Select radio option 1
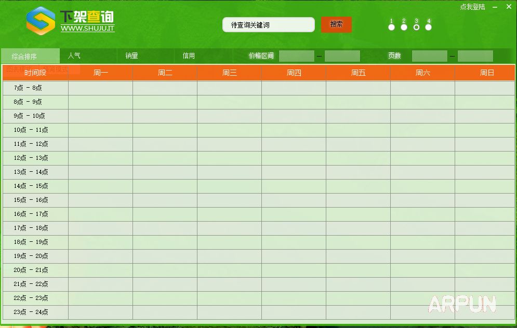 (x=391, y=27)
